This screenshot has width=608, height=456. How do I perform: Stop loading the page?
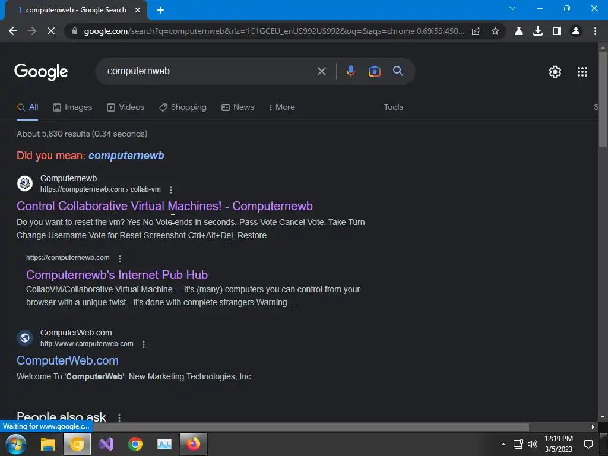[51, 31]
